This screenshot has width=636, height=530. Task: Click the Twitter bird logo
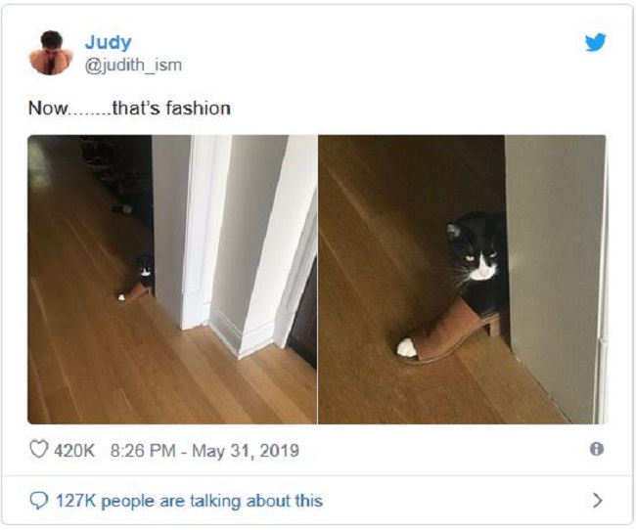click(596, 42)
